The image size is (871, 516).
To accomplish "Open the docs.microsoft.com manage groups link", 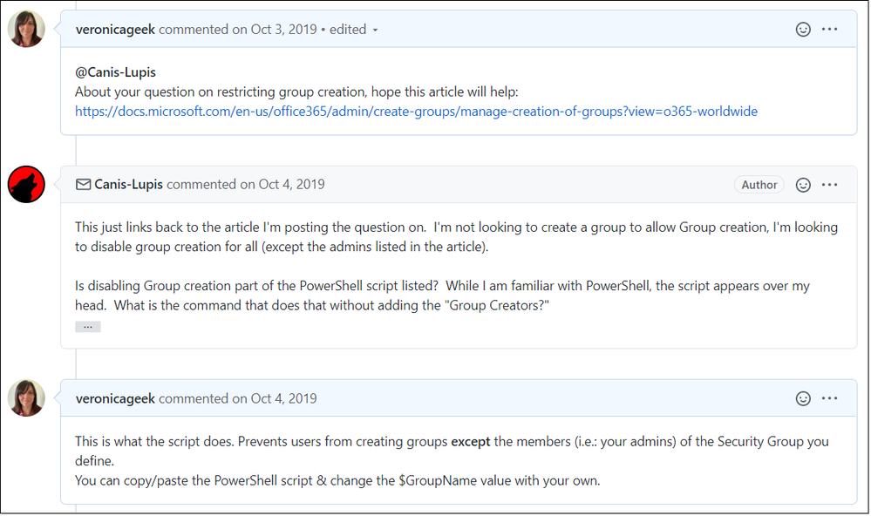I will click(x=416, y=112).
